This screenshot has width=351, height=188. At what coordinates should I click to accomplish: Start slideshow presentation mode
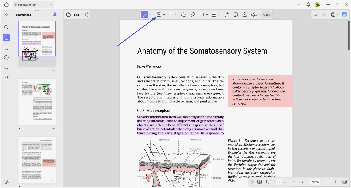[269, 182]
